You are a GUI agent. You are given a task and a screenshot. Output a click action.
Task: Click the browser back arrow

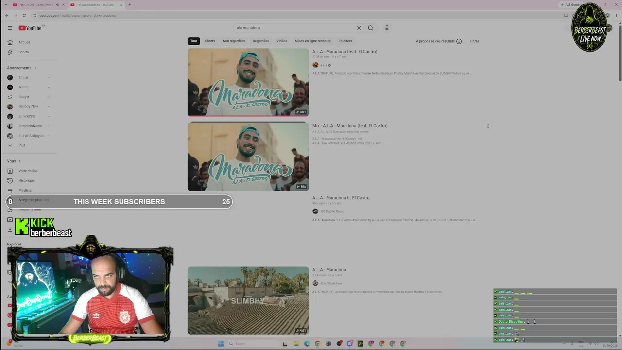[x=7, y=15]
